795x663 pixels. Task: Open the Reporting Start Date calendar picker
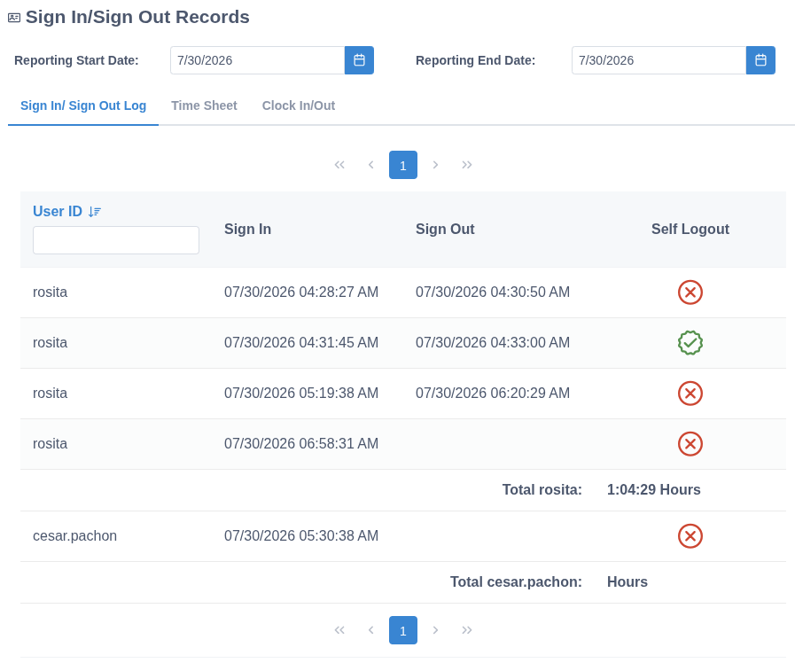359,60
